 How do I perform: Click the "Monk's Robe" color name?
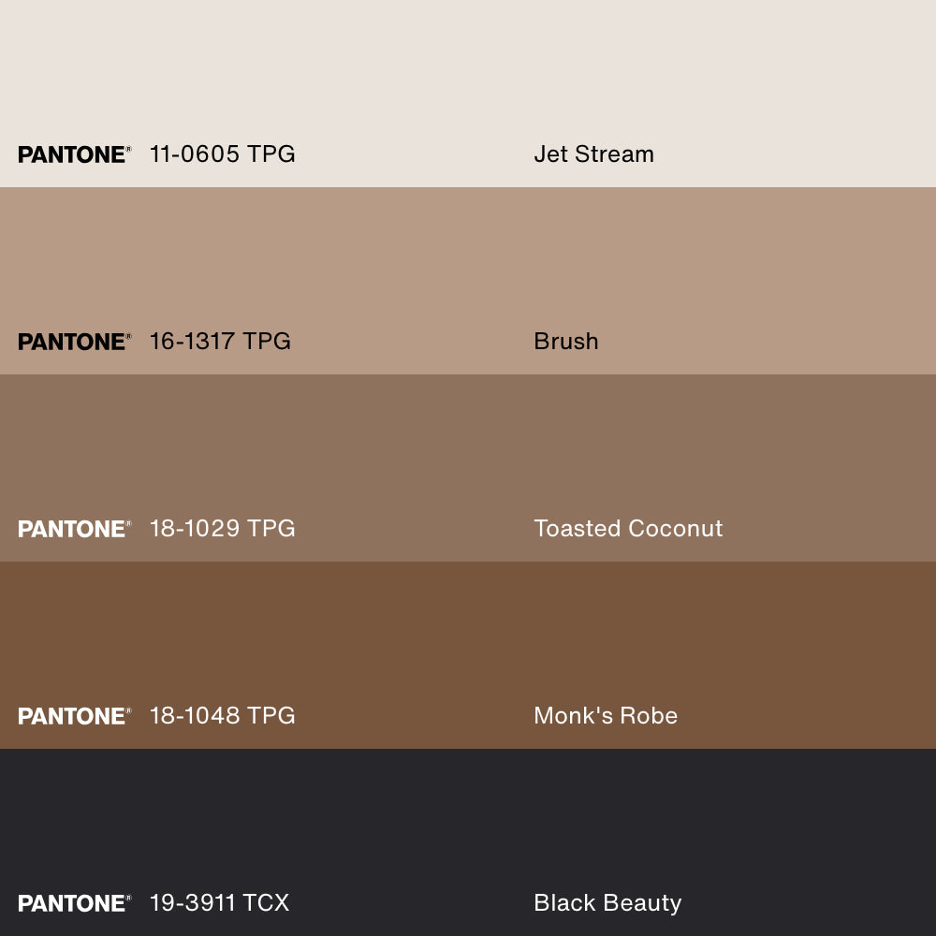pos(605,716)
